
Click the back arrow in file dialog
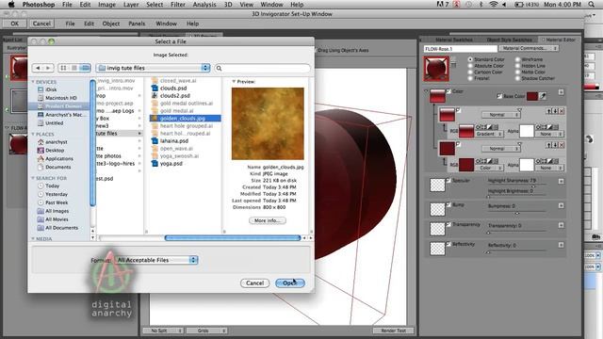[x=38, y=68]
